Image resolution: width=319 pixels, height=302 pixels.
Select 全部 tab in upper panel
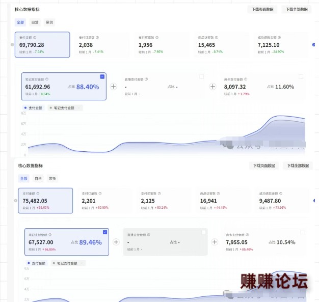click(20, 22)
